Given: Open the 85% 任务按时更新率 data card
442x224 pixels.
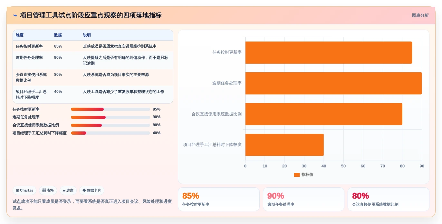Looking at the screenshot, I should [x=219, y=199].
